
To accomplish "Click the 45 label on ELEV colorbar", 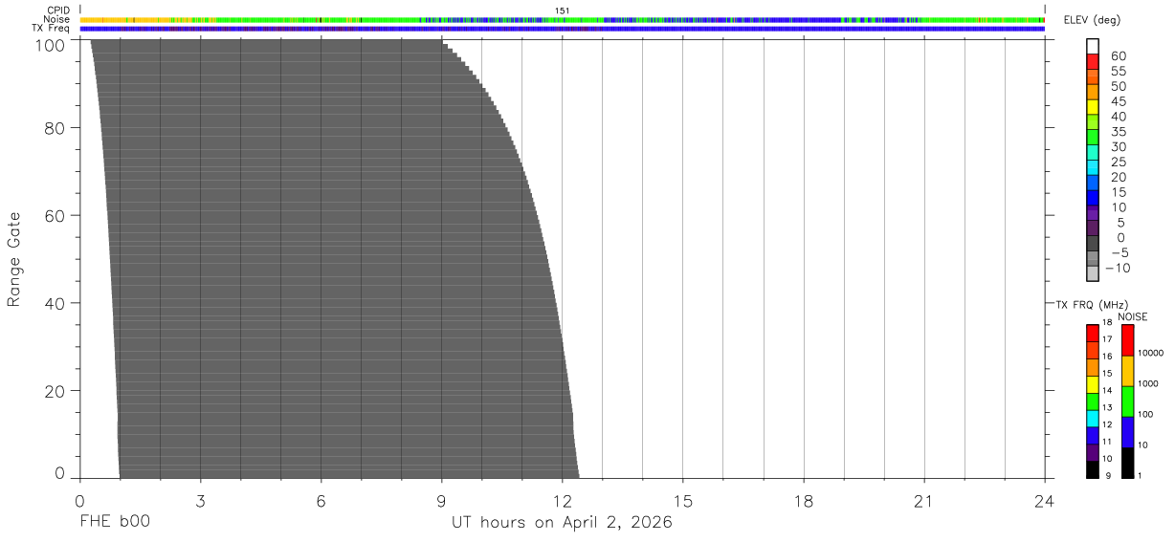I will point(1118,101).
